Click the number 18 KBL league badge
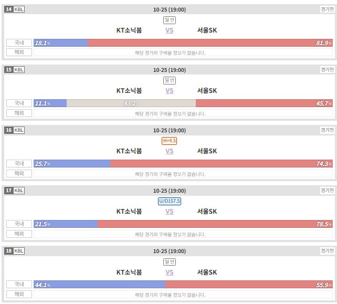Screen dimensions: 337x304 coord(14,251)
